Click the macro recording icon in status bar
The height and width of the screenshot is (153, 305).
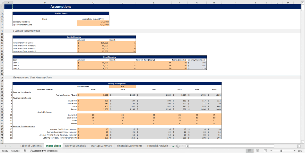click(x=25, y=151)
